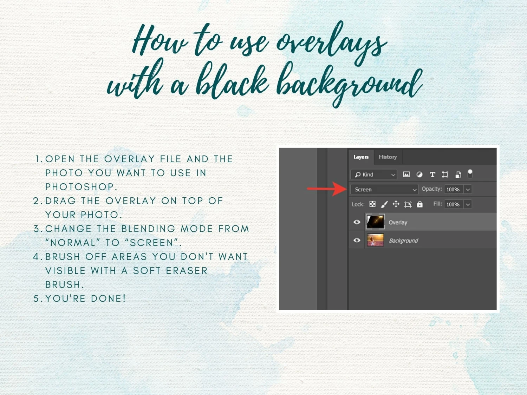Click the prevent artboard auto-nesting lock icon
This screenshot has height=395, width=527.
[x=408, y=204]
